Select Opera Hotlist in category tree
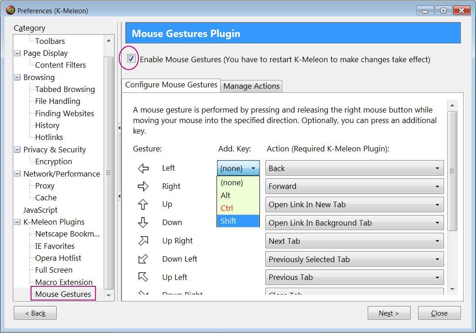 (58, 258)
